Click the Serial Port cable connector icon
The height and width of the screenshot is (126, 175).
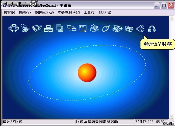[37, 28]
